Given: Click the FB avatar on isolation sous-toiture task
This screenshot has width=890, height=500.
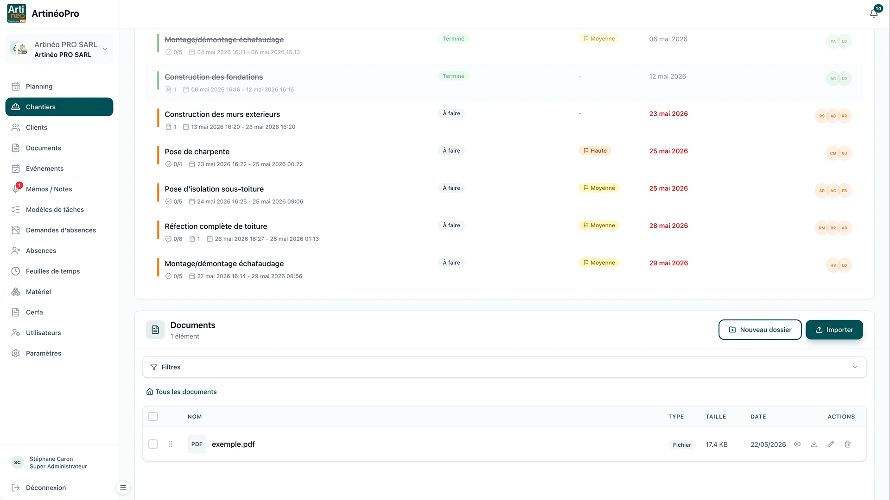Looking at the screenshot, I should pos(845,191).
